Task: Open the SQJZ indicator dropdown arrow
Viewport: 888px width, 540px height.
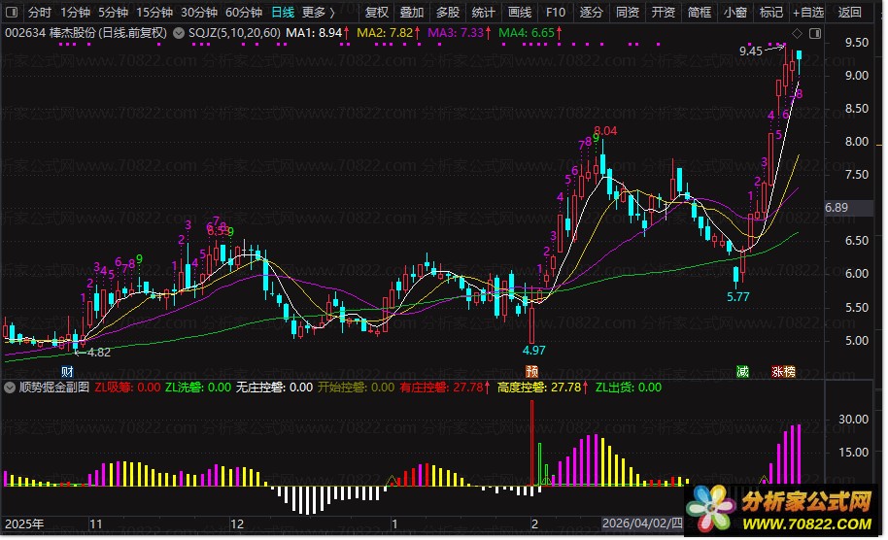Action: pyautogui.click(x=179, y=33)
